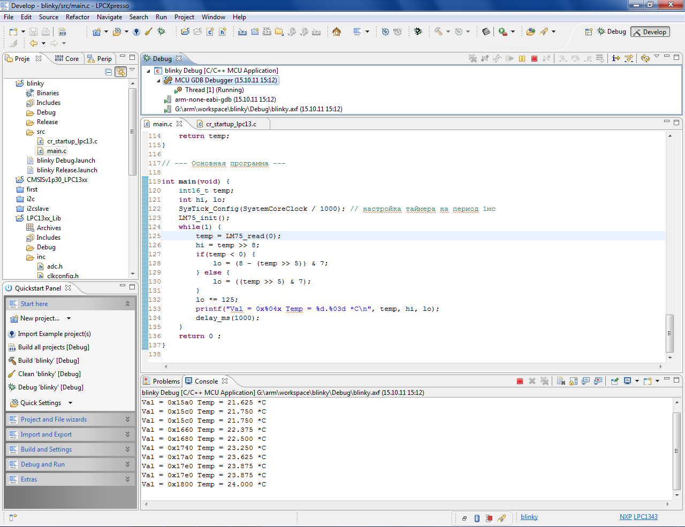Viewport: 685px width, 527px height.
Task: Switch to the Develop perspective
Action: coord(650,32)
